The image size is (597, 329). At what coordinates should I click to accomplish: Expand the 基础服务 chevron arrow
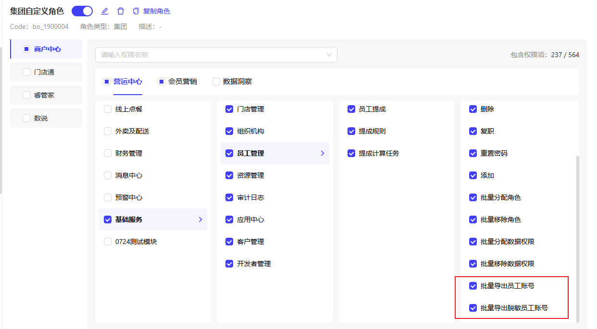coord(200,219)
